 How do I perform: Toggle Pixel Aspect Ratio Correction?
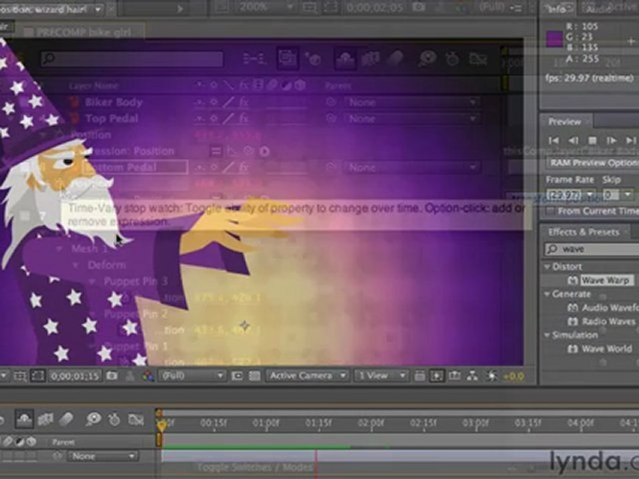point(420,376)
